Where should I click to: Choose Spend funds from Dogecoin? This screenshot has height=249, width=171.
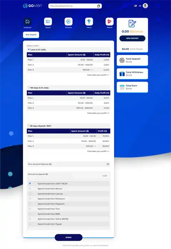pyautogui.click(x=30, y=204)
